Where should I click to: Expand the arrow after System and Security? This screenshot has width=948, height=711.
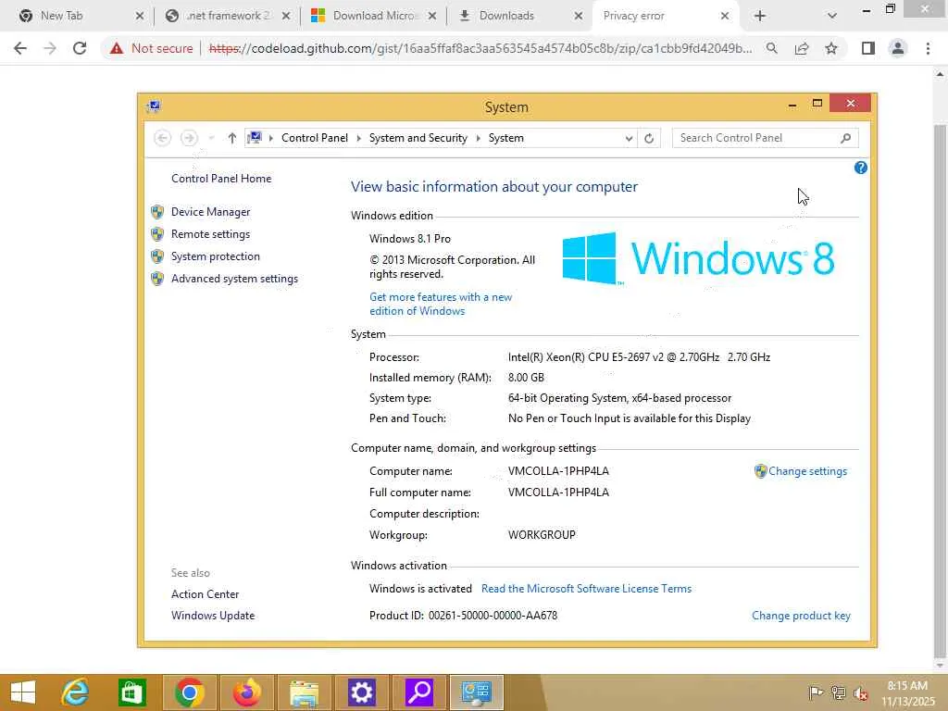[x=479, y=138]
